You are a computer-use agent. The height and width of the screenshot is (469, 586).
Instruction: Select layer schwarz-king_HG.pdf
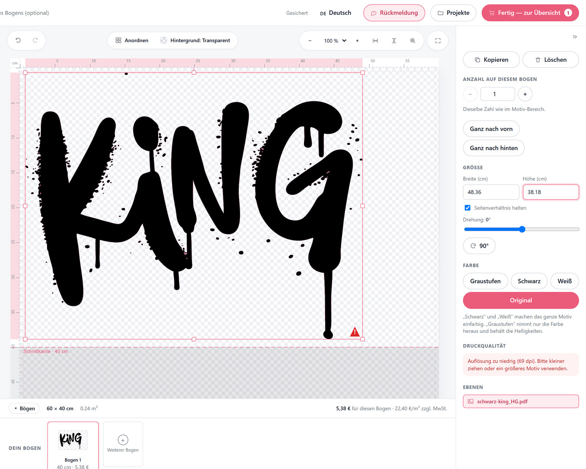521,402
